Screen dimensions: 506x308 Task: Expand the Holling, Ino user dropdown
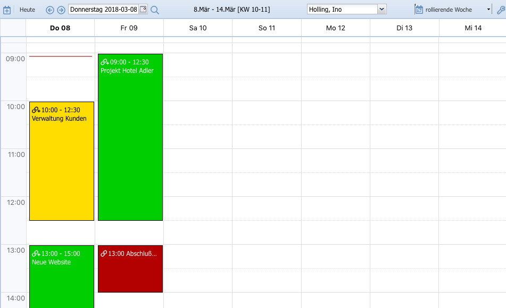pyautogui.click(x=381, y=10)
